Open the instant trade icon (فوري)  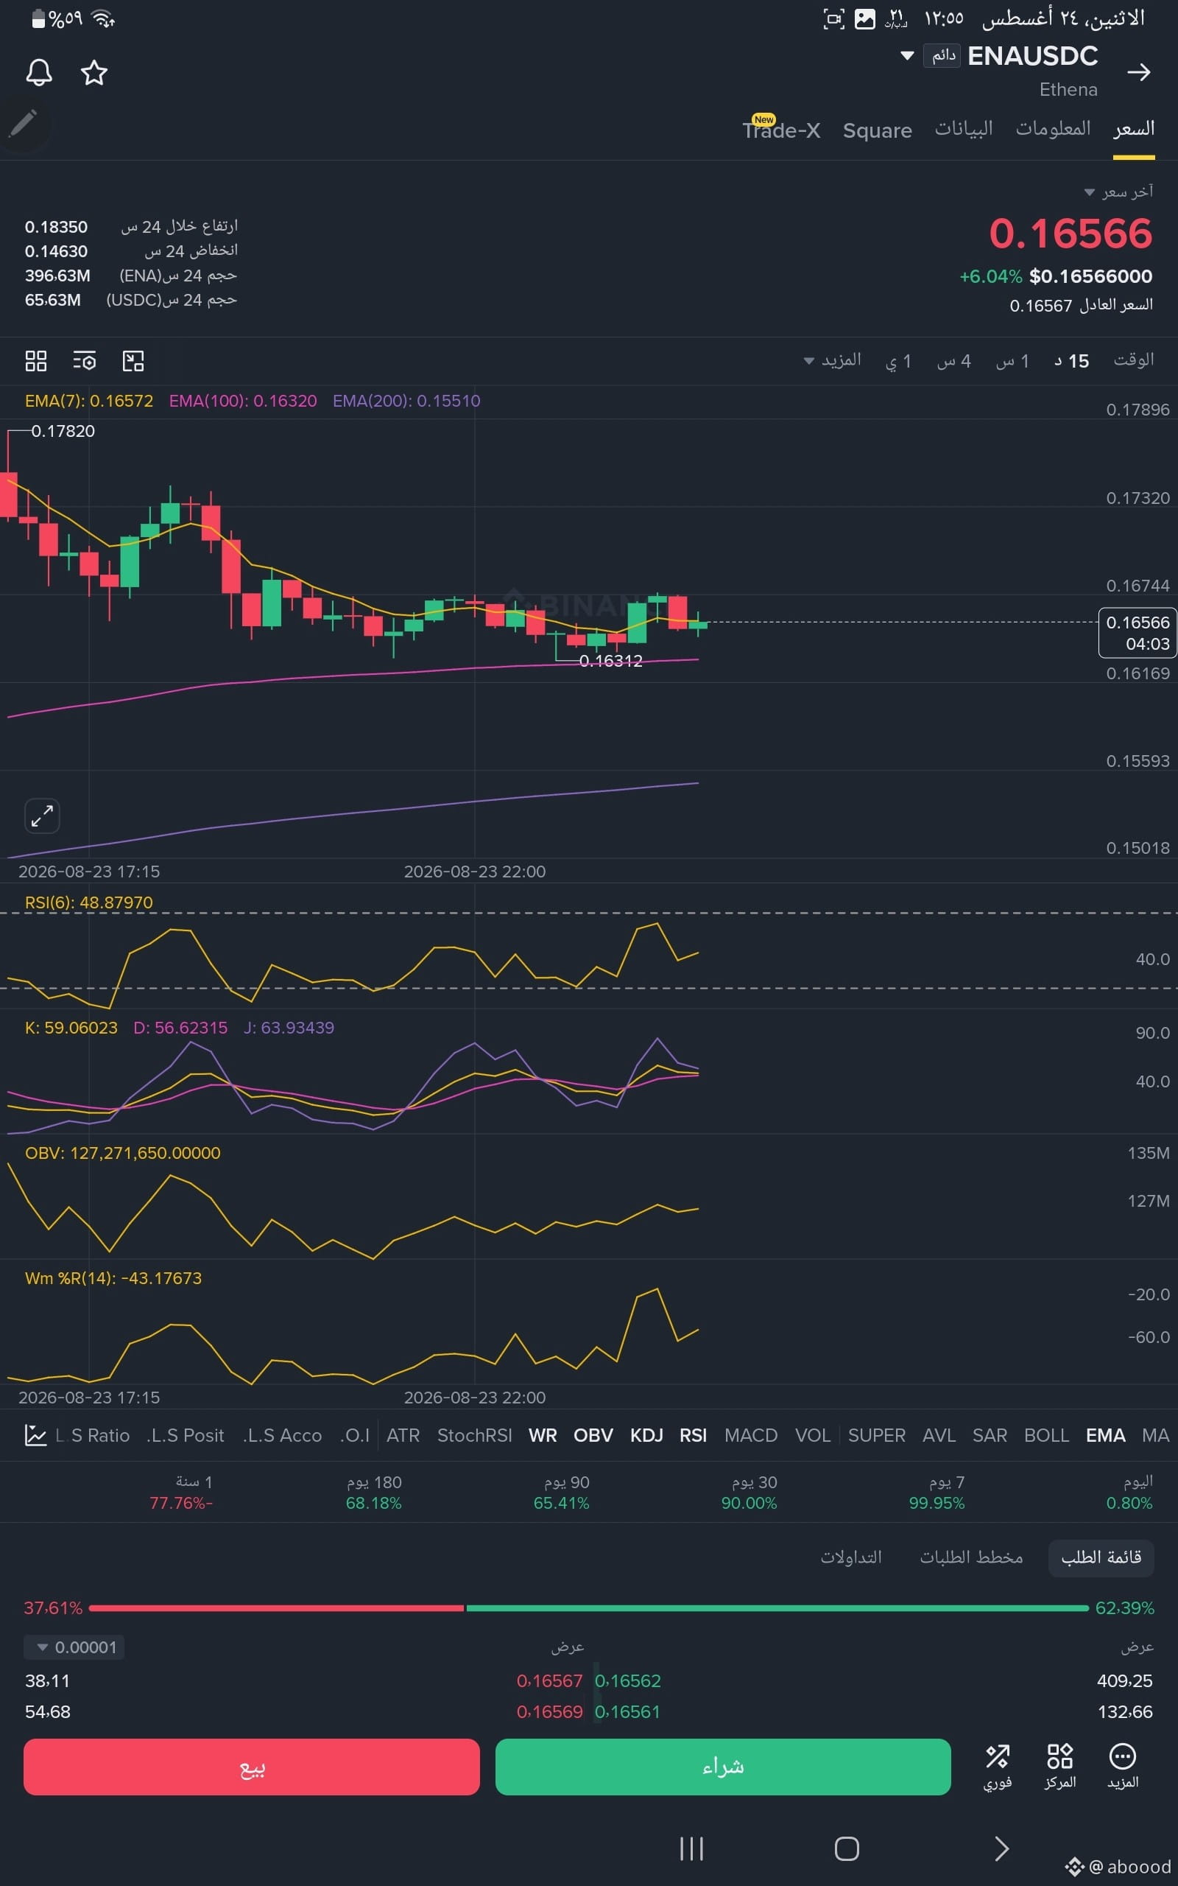click(997, 1767)
